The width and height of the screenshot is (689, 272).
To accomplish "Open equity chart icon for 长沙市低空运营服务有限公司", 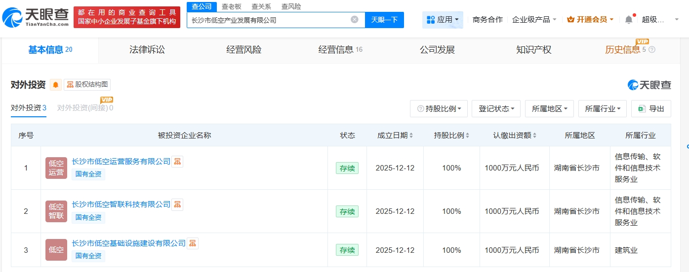I will coord(177,161).
